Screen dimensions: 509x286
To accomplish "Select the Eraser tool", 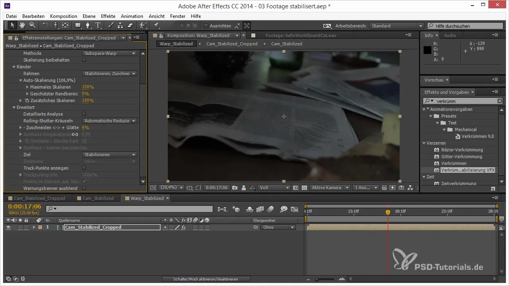I will pos(131,25).
